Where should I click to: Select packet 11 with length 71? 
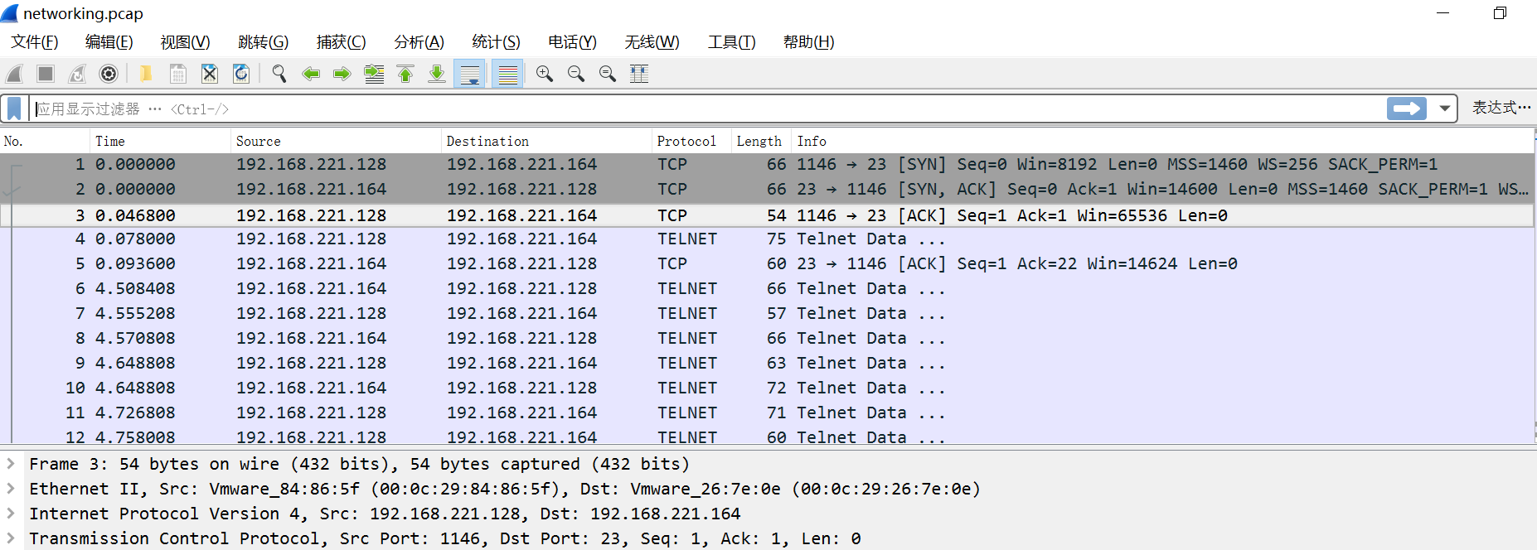(x=767, y=413)
